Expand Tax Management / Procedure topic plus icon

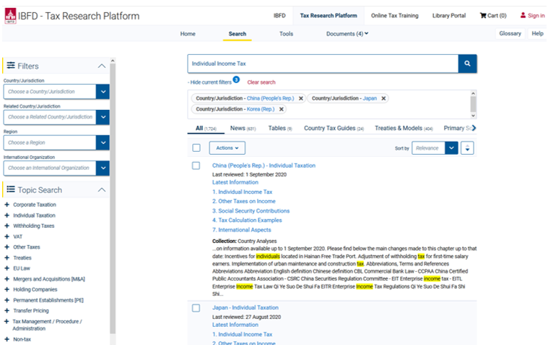(x=6, y=321)
